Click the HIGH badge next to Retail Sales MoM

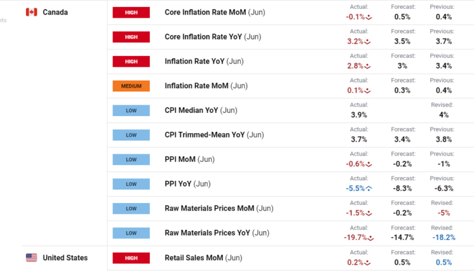point(131,258)
